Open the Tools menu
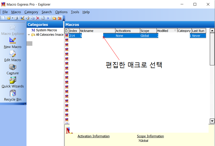This screenshot has height=146, width=215. click(x=75, y=12)
